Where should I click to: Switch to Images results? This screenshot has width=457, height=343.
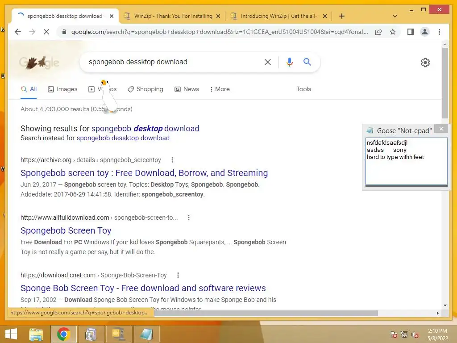62,89
